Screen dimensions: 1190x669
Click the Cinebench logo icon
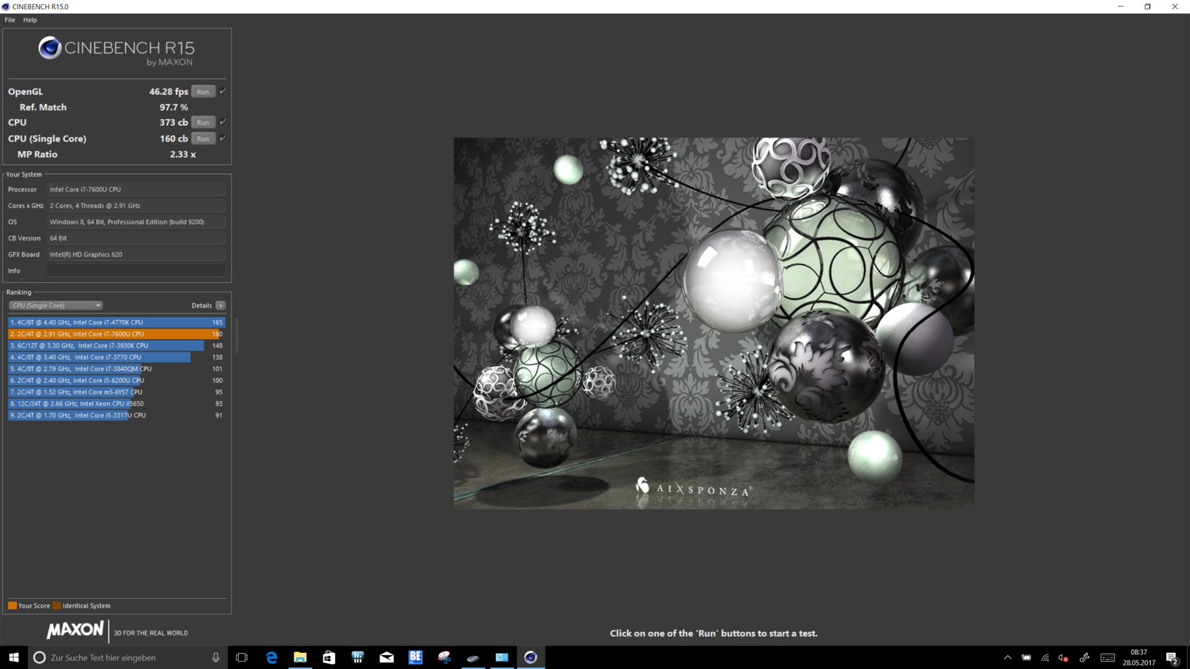(50, 48)
